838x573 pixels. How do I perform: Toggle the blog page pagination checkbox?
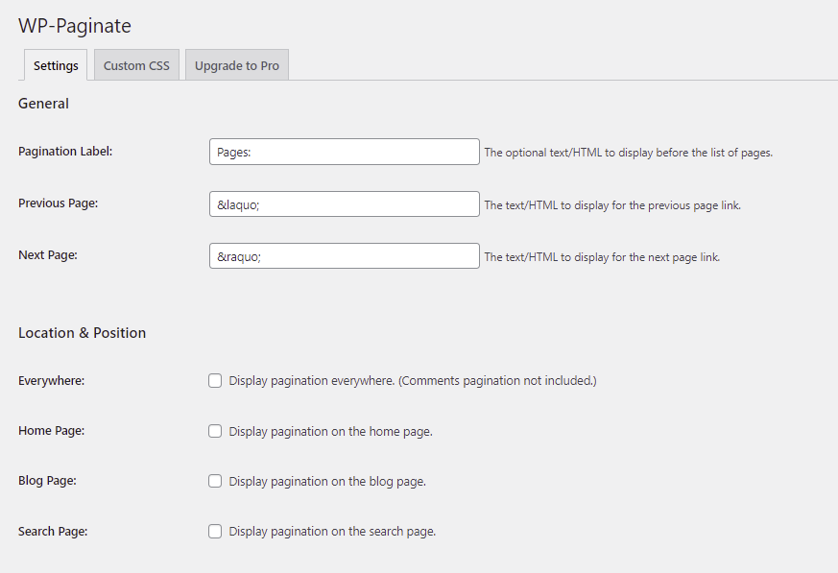[215, 480]
